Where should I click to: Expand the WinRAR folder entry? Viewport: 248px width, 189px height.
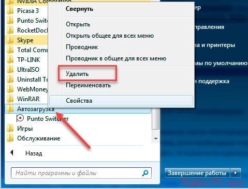[26, 99]
